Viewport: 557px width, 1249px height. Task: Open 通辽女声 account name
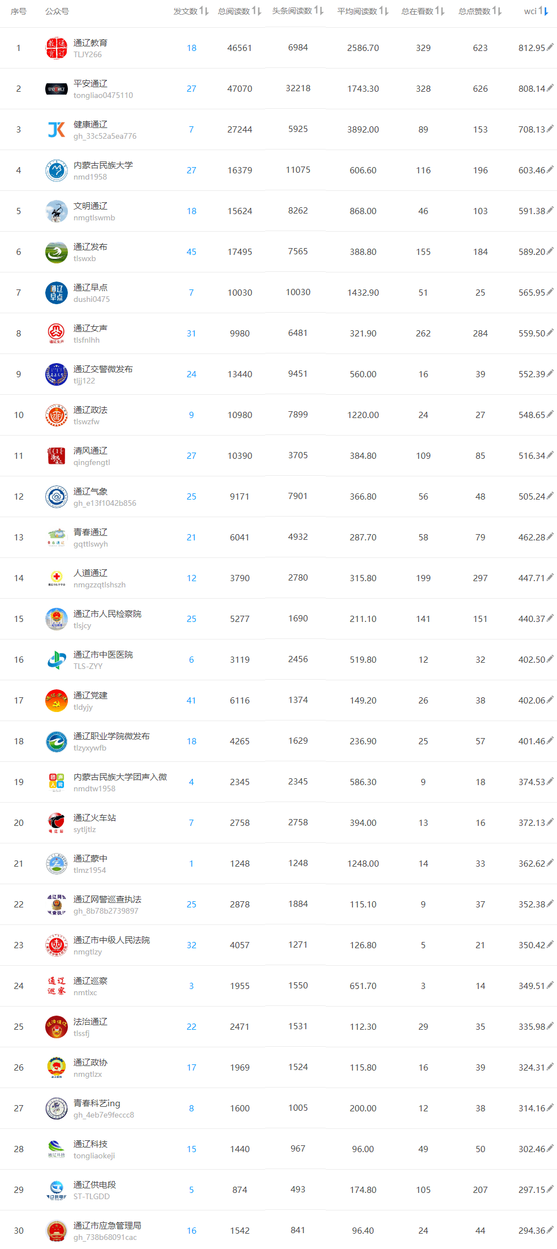point(90,328)
